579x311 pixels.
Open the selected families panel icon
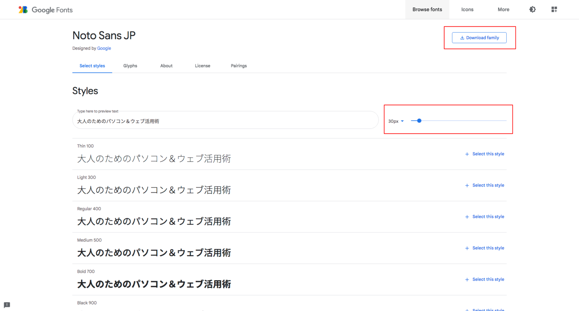(x=554, y=9)
